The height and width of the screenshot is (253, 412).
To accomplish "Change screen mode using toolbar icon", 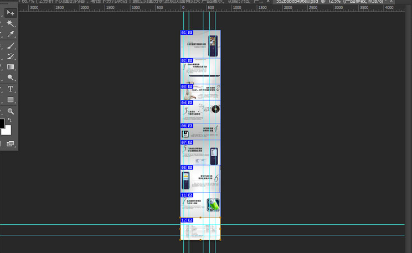I will [11, 144].
